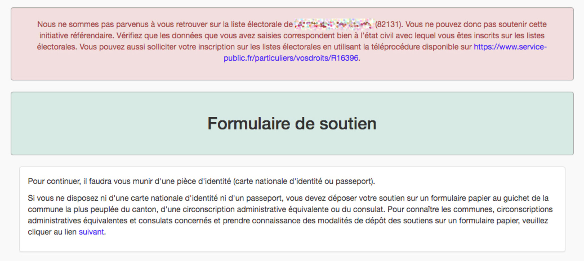The height and width of the screenshot is (261, 584).
Task: Click the "(82131)" commune code
Action: pos(389,24)
